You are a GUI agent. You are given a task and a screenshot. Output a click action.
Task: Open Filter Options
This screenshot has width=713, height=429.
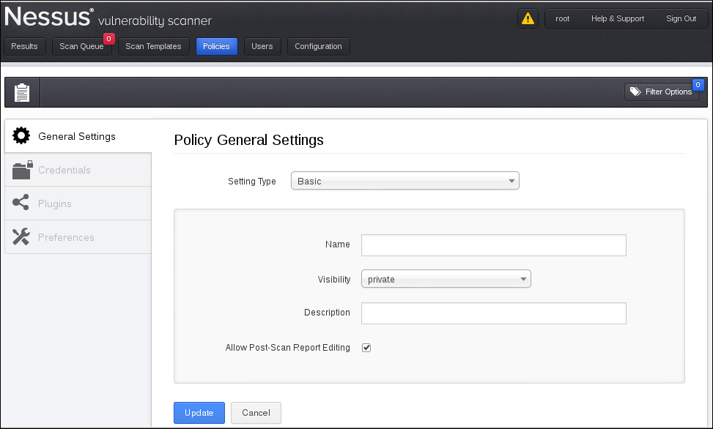(x=662, y=92)
